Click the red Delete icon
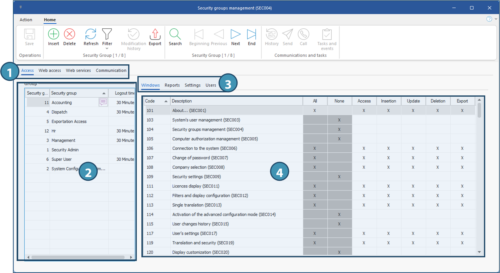500x273 pixels. (69, 34)
